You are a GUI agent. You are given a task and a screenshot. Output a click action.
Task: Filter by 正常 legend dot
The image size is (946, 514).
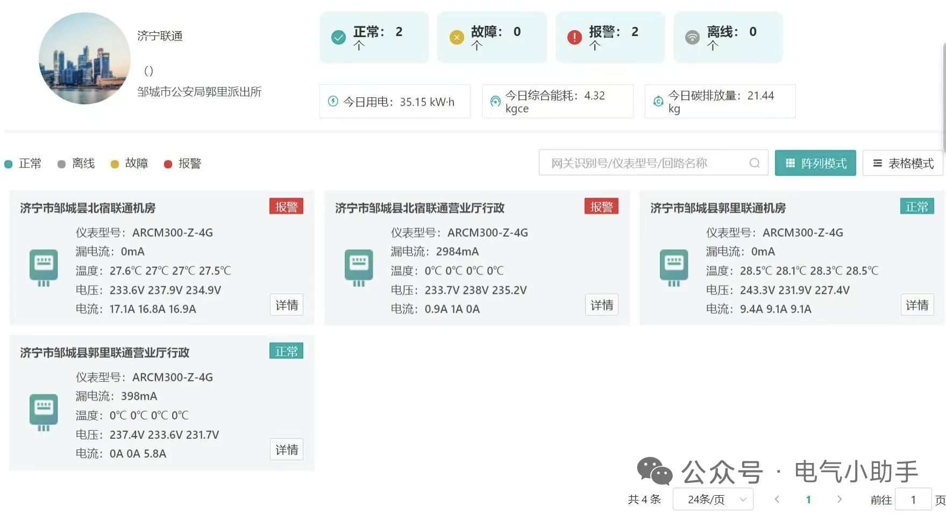point(8,164)
